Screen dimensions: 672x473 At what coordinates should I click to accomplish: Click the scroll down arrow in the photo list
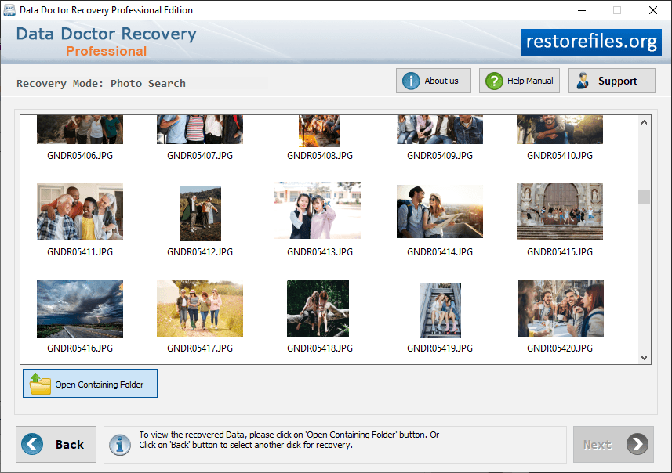[x=644, y=357]
